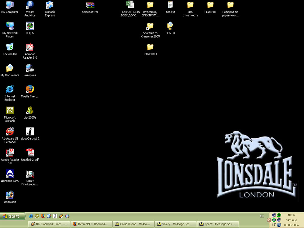Select the Recycle Bin icon
304x228 pixels.
click(10, 49)
